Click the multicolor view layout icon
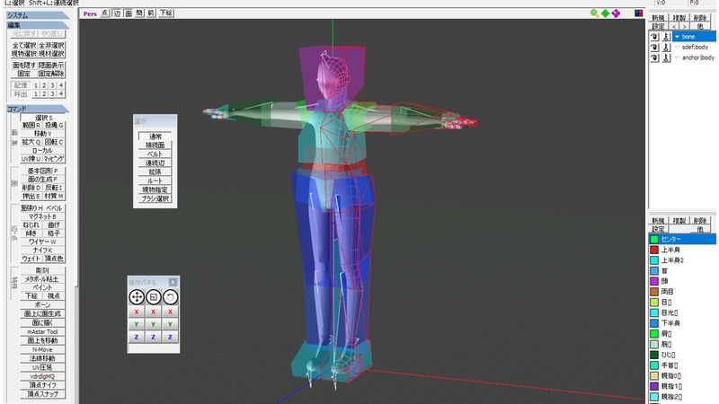Image resolution: width=719 pixels, height=404 pixels. [x=638, y=13]
